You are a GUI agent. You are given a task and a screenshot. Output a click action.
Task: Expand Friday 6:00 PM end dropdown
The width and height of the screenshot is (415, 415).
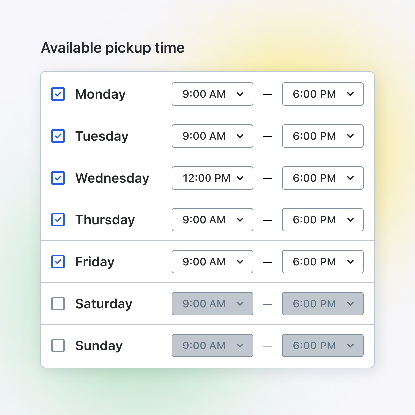pos(323,262)
